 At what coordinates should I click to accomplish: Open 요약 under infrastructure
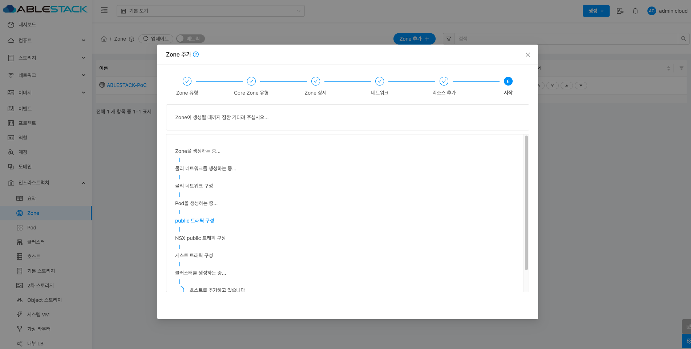point(46,199)
